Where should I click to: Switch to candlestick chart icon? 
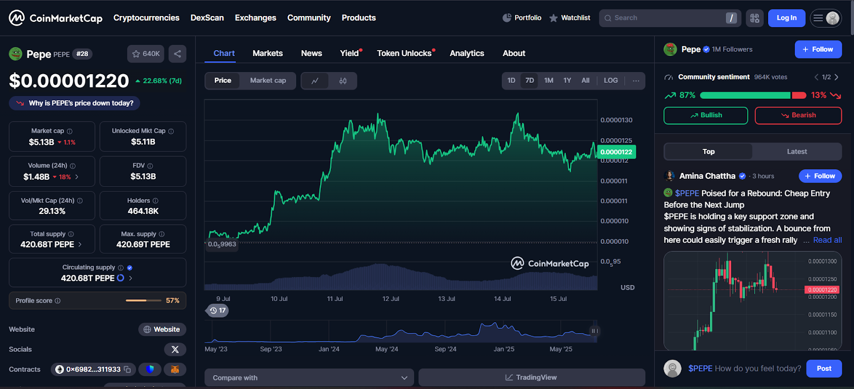[343, 81]
